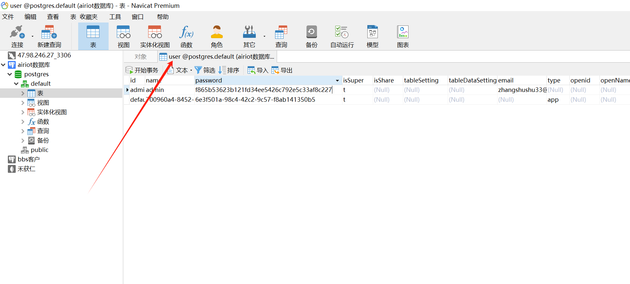Image resolution: width=630 pixels, height=284 pixels.
Task: Open the 工具 menu
Action: click(115, 17)
